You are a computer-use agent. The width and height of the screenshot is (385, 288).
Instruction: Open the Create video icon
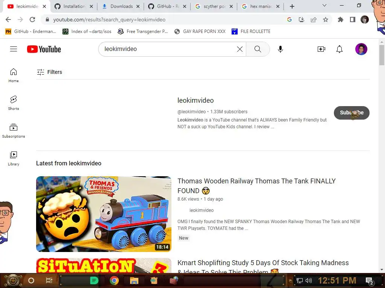click(x=321, y=49)
